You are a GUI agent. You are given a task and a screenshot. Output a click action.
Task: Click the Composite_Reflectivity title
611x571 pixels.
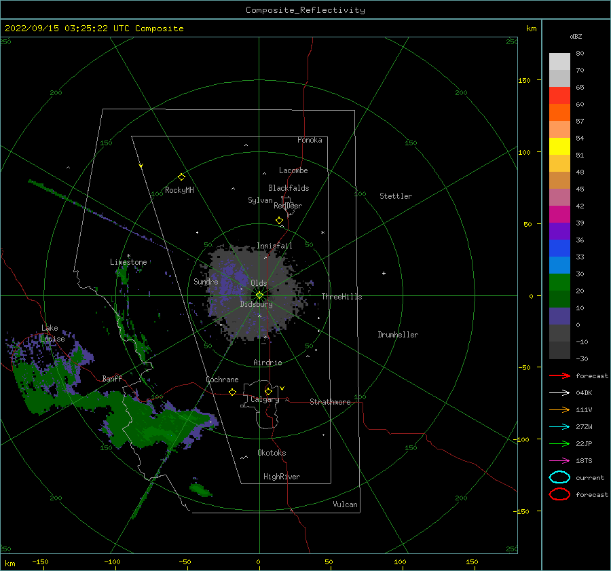point(305,10)
